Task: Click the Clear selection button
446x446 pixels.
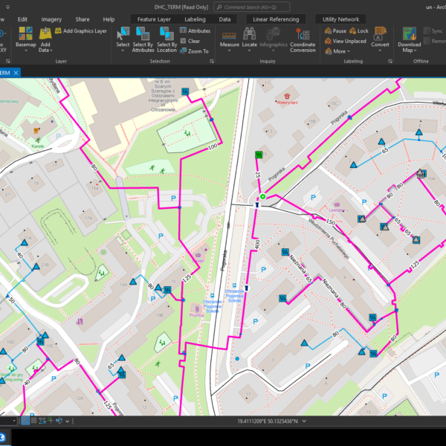Action: pos(190,41)
